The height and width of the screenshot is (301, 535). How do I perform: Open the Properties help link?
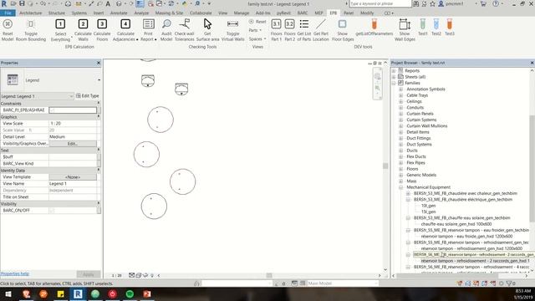[x=15, y=273]
